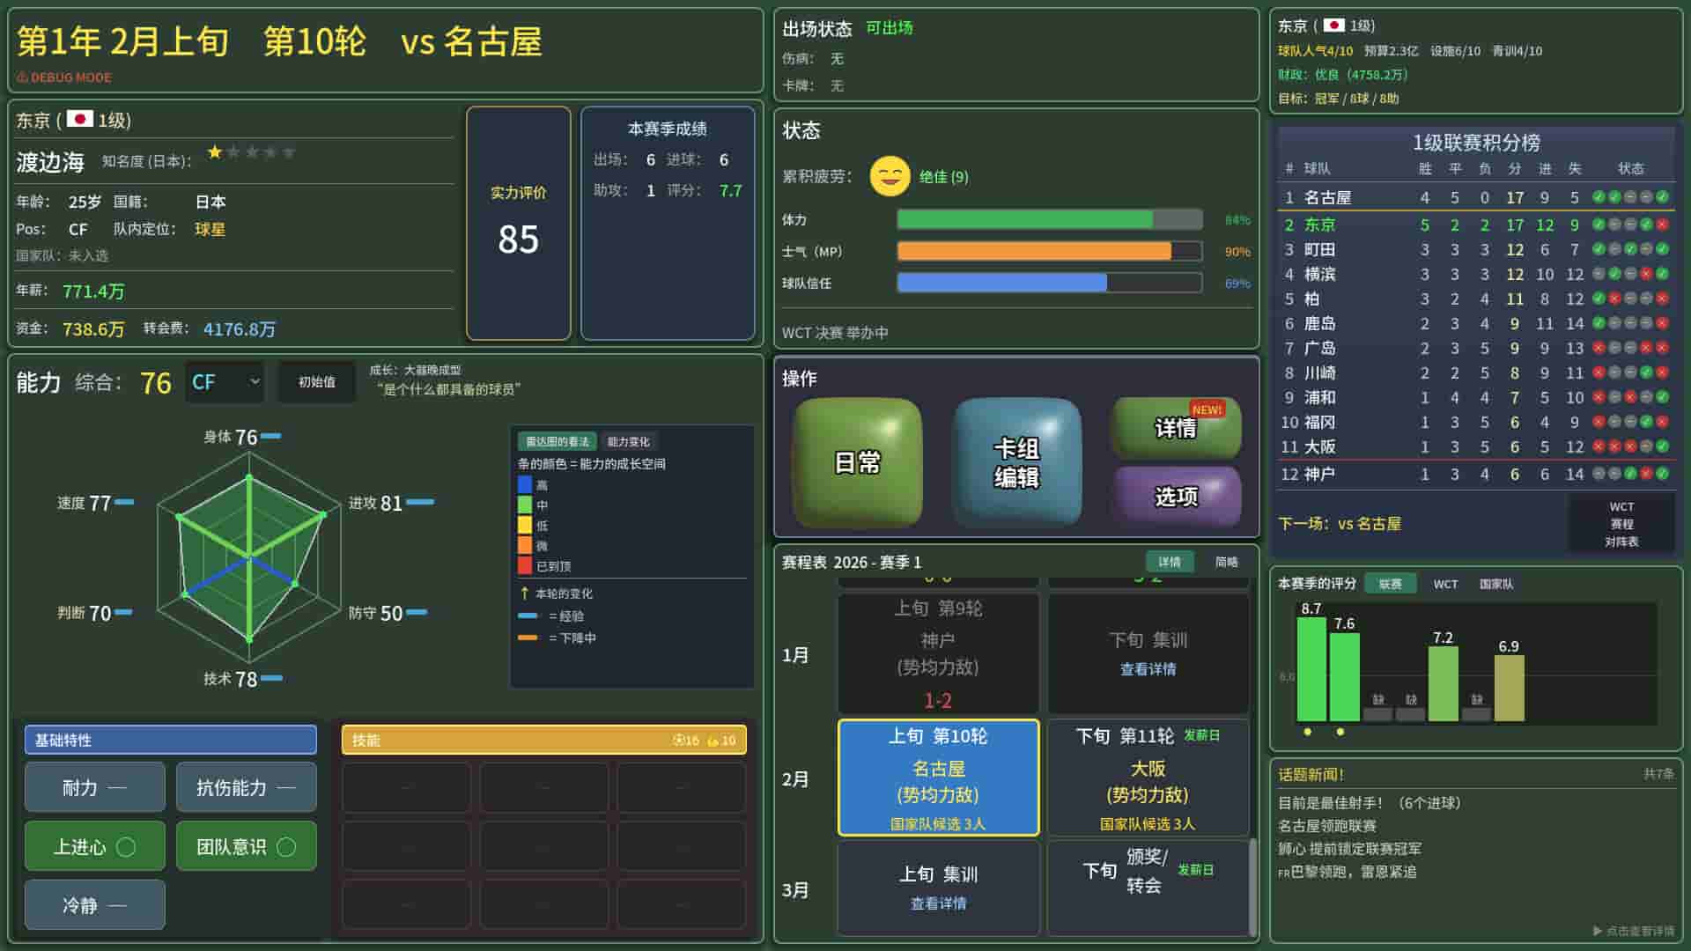
Task: Click the gold star in the 知名度 rating
Action: pyautogui.click(x=215, y=151)
